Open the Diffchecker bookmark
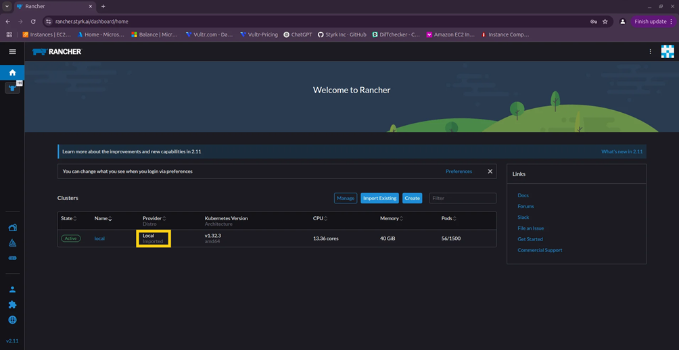 (x=396, y=34)
